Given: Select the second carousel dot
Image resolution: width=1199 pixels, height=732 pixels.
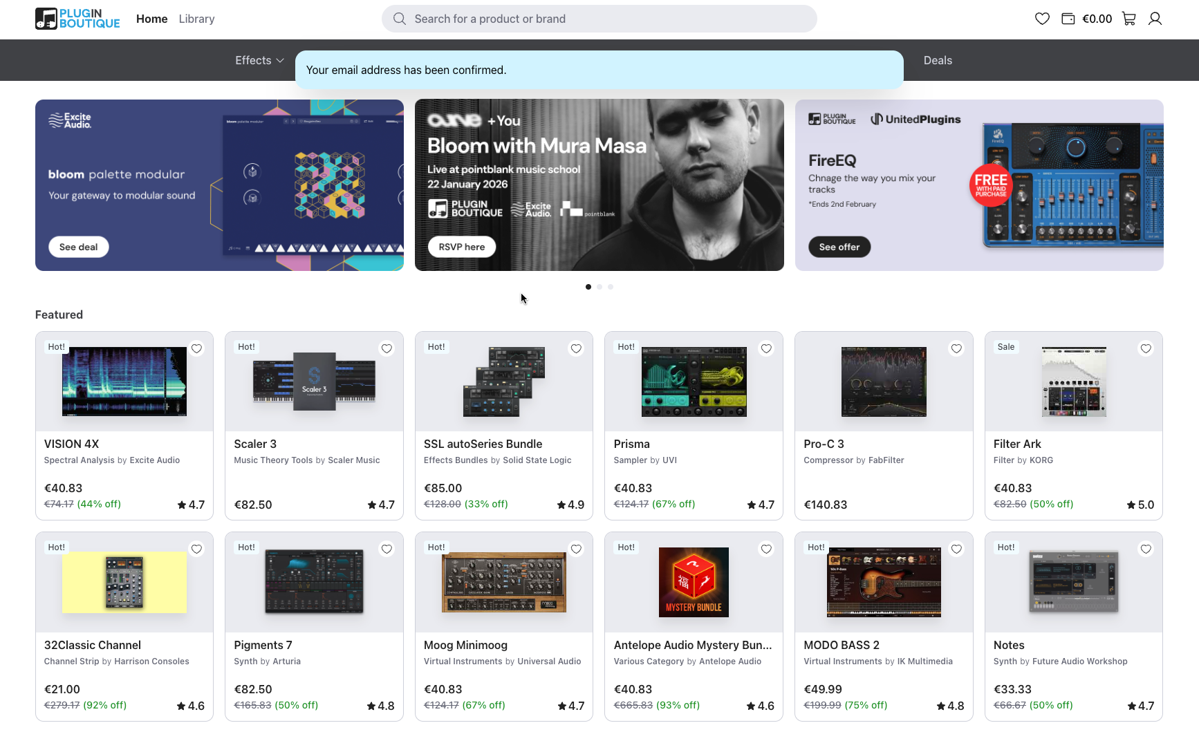Looking at the screenshot, I should coord(599,287).
